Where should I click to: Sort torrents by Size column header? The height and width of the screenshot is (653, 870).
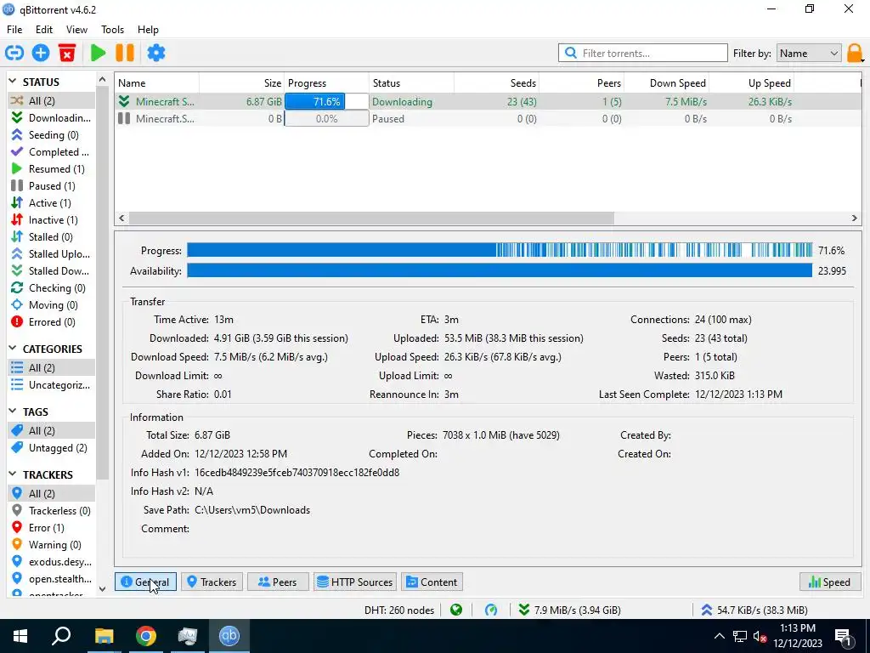(242, 83)
